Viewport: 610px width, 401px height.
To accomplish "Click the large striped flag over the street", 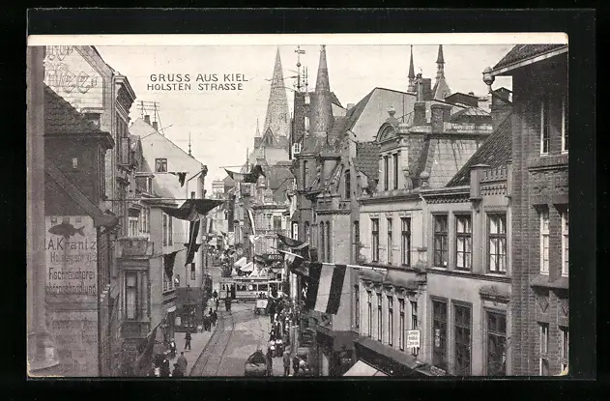I will [325, 287].
